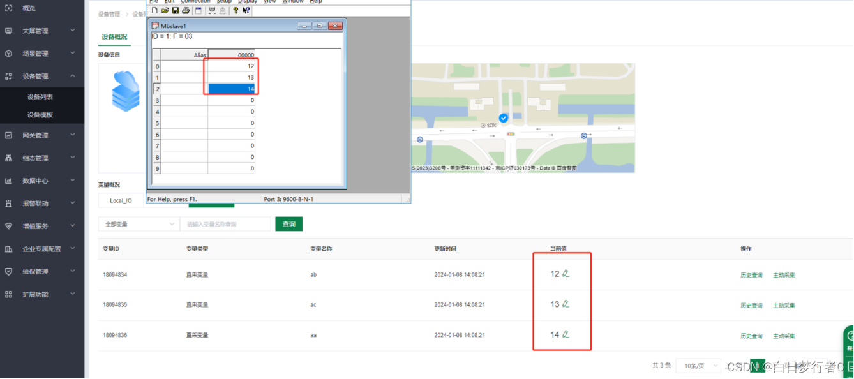This screenshot has width=854, height=379.
Task: Click the 查询 search button
Action: pyautogui.click(x=288, y=224)
